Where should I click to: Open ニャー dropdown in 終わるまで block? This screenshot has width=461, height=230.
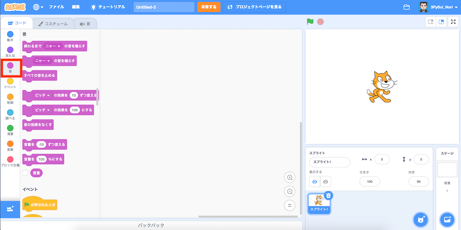[x=53, y=46]
